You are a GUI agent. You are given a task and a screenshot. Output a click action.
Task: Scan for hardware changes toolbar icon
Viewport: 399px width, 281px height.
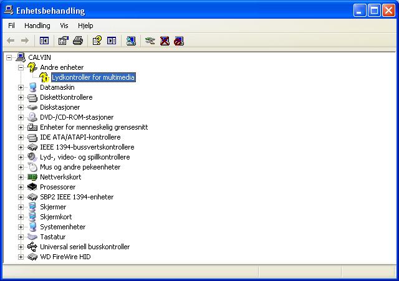pyautogui.click(x=132, y=40)
